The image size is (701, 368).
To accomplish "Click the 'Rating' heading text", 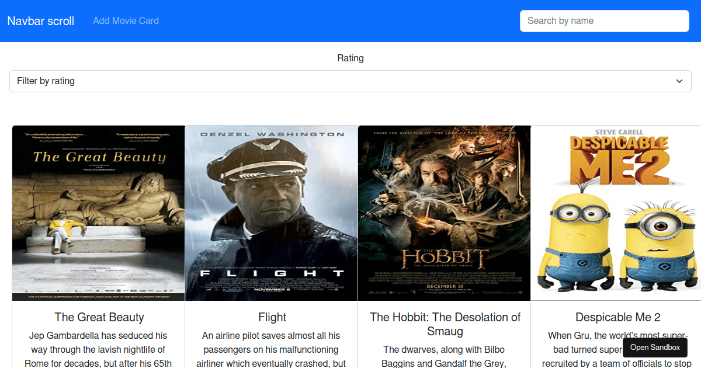I will (350, 58).
